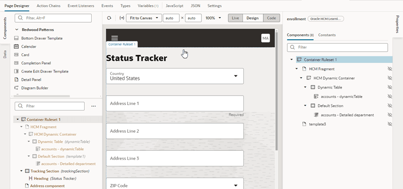The height and width of the screenshot is (189, 403).
Task: Click the Calendar pattern icon
Action: [16, 46]
